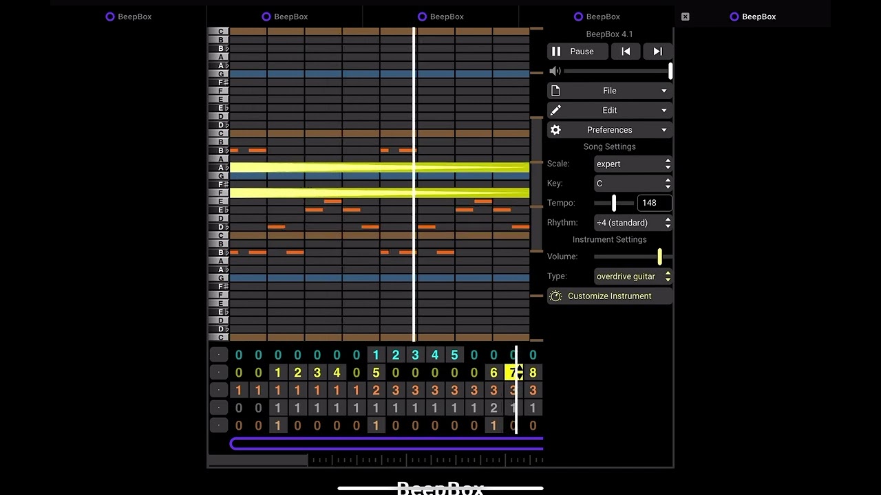
Task: Close the active BeepBox browser tab
Action: (x=685, y=16)
